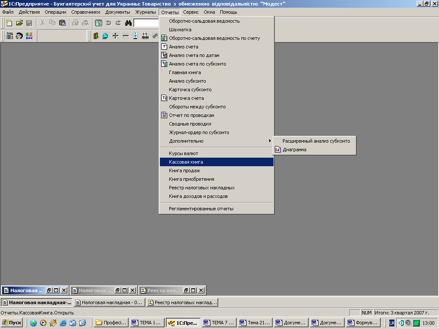Close the open Отчеты menu from the menu bar

170,12
